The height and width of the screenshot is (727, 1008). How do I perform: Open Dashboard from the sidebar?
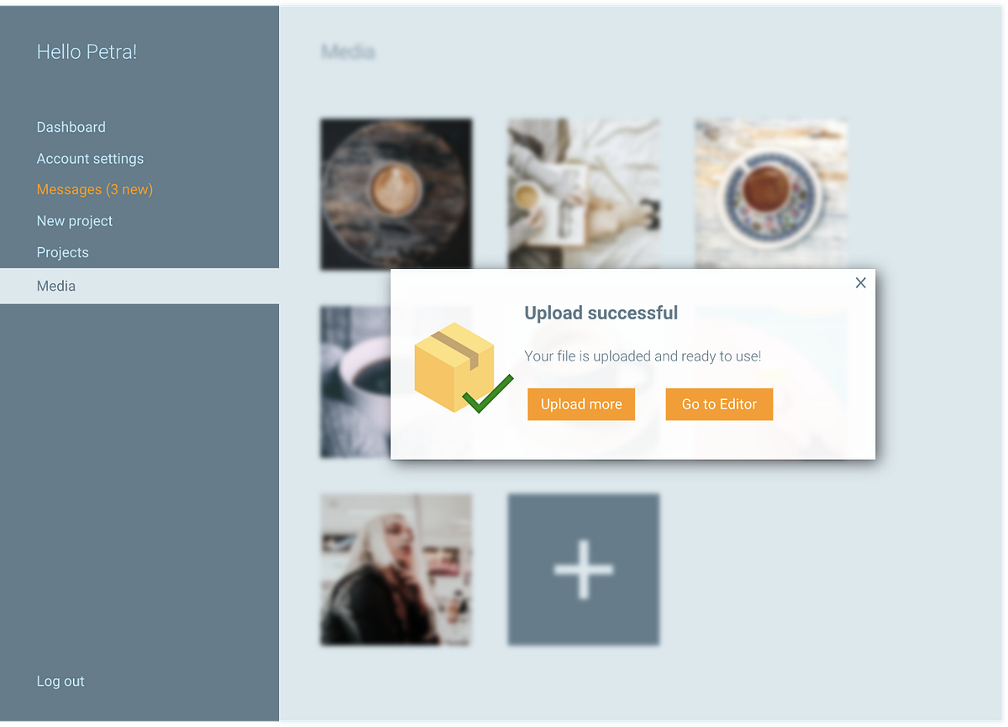pyautogui.click(x=71, y=127)
